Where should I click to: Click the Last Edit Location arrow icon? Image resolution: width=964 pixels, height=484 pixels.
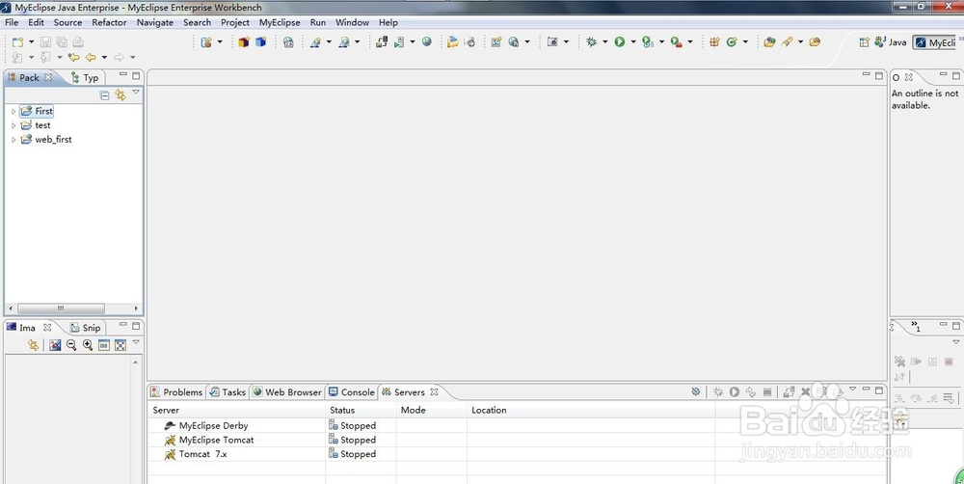click(74, 57)
